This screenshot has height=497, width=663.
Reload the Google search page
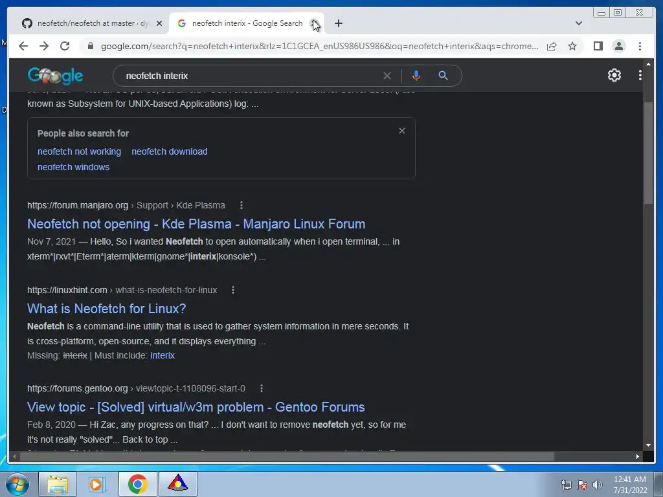65,46
